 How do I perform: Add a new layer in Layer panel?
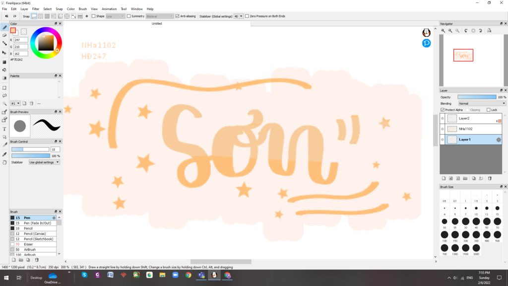click(x=444, y=178)
